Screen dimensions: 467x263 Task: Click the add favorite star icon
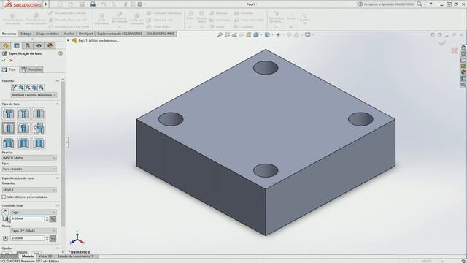click(21, 88)
